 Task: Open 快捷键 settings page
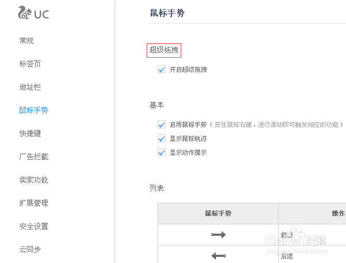pos(30,134)
